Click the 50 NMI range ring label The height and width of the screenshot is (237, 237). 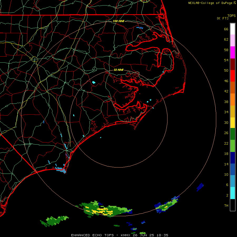(x=118, y=70)
